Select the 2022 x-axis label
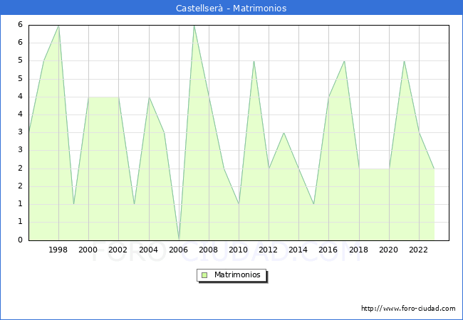This screenshot has width=463, height=320. (418, 250)
